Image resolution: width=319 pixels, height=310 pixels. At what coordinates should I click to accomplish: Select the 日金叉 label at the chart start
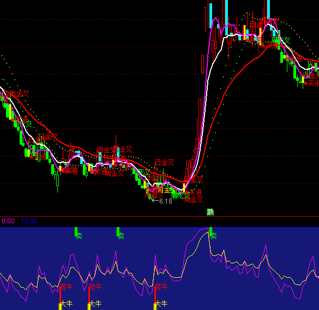tap(20, 94)
